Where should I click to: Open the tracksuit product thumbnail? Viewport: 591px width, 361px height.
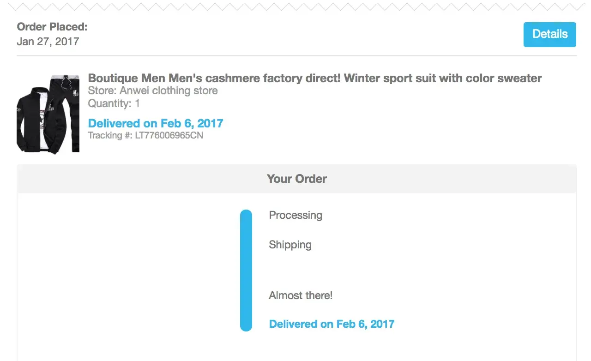coord(48,113)
